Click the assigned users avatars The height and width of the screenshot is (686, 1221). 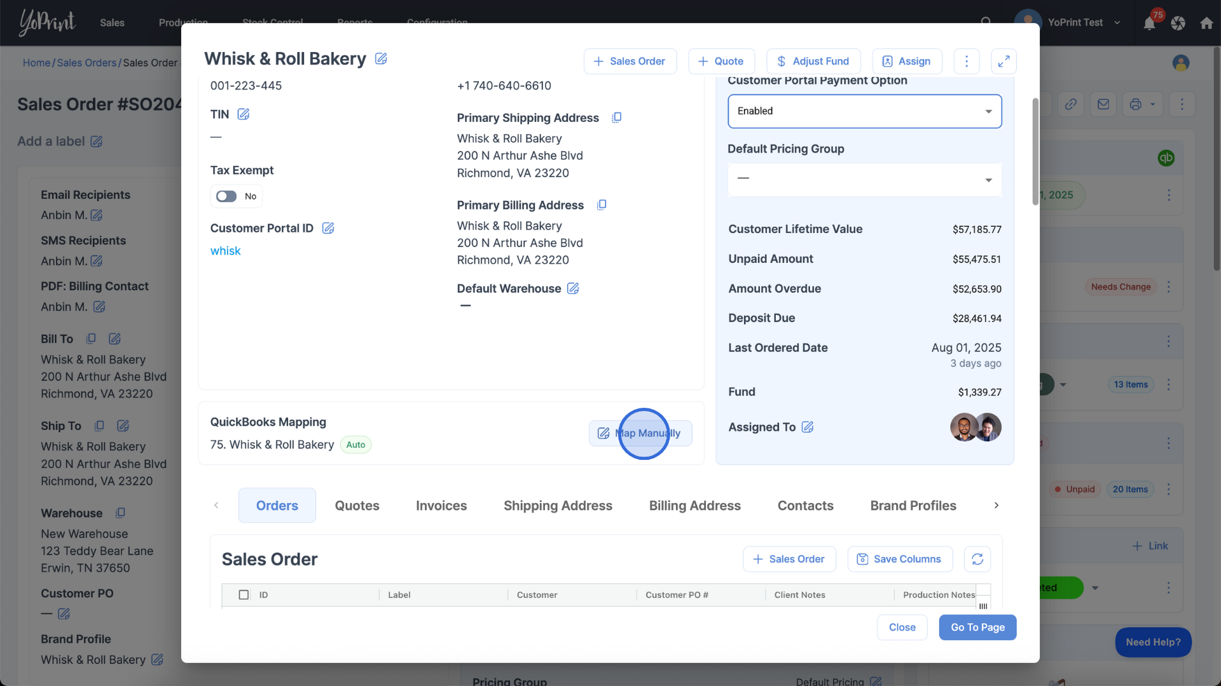click(976, 427)
